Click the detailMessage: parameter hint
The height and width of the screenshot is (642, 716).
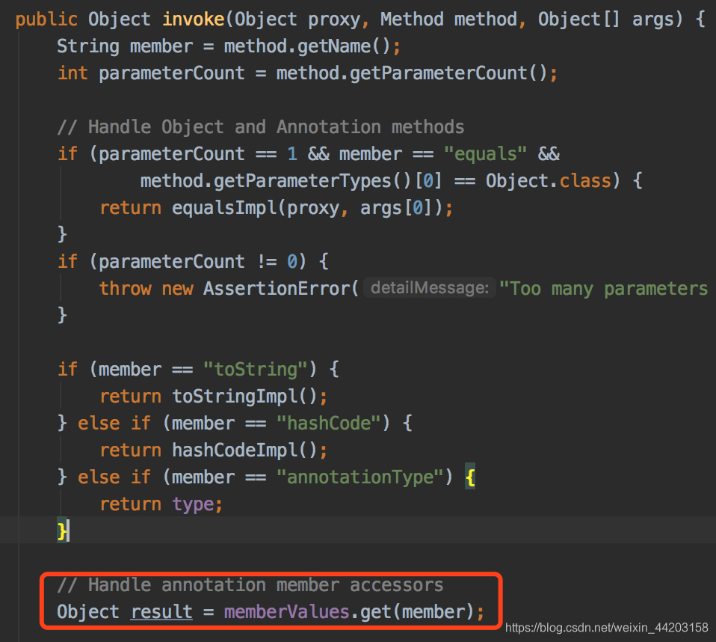pos(429,287)
